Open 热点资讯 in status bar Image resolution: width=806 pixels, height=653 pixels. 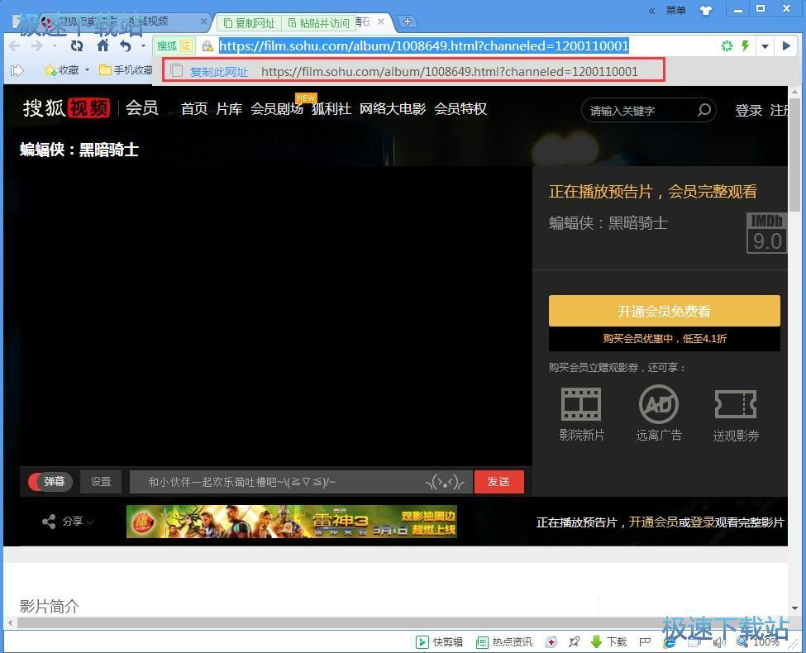click(x=503, y=641)
